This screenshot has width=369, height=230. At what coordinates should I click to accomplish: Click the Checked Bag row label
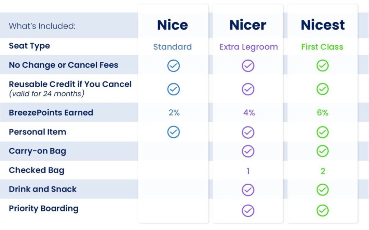click(37, 170)
